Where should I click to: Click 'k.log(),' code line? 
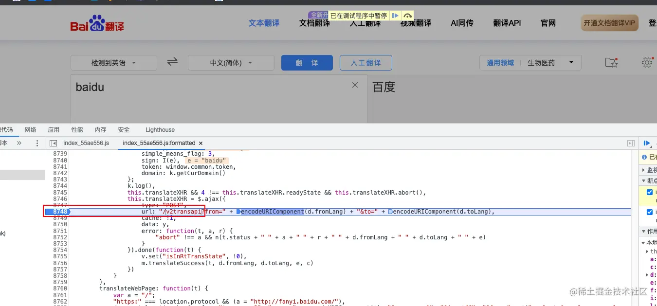[141, 186]
